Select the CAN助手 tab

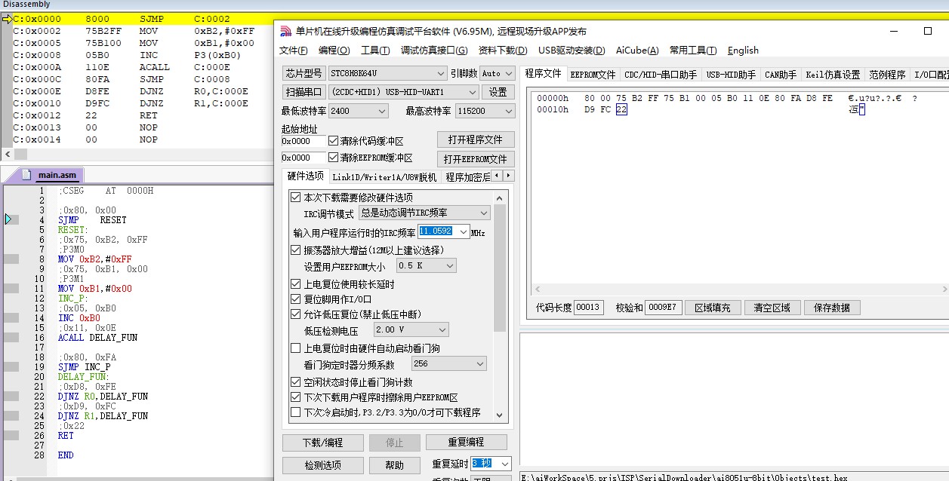pos(781,75)
